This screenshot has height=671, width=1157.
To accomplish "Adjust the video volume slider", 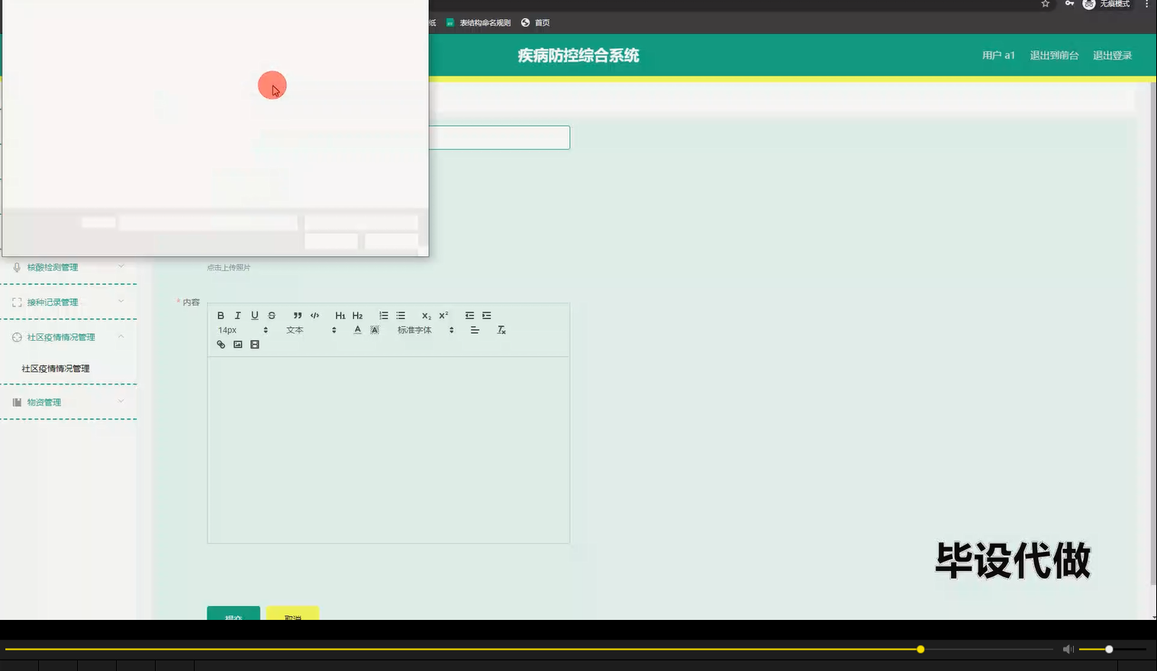I will coord(1113,649).
